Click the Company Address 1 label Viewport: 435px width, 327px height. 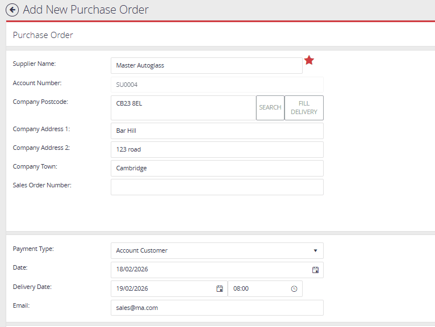tap(41, 129)
